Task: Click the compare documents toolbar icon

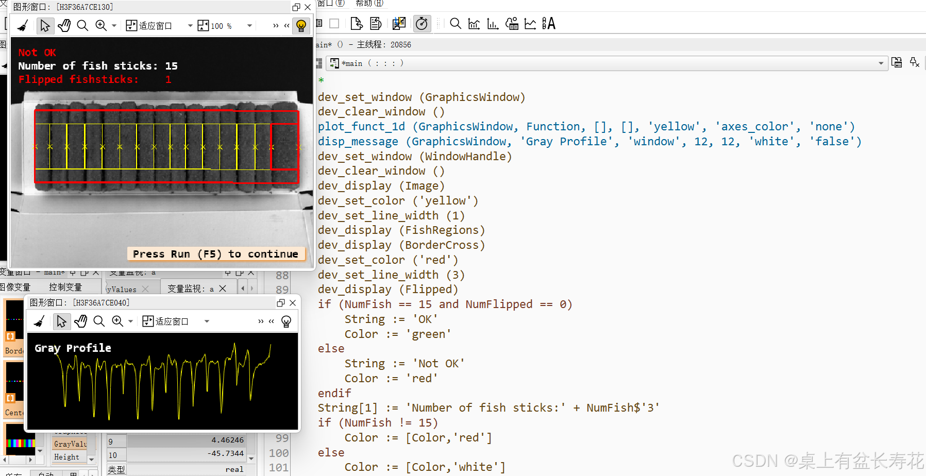Action: 399,24
